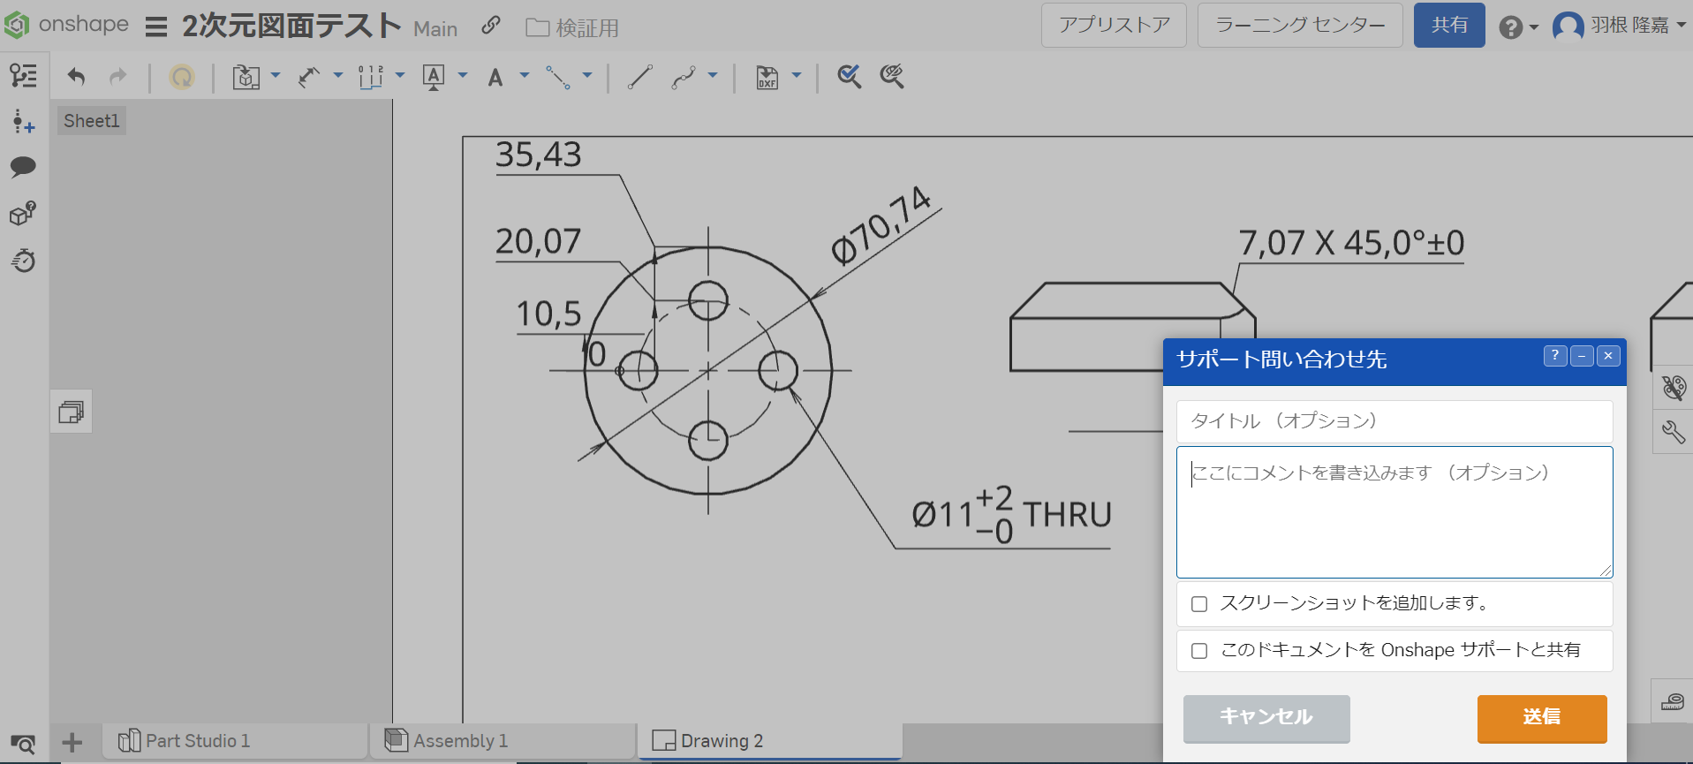The height and width of the screenshot is (764, 1693).
Task: Expand the Text tool dropdown arrow
Action: (x=525, y=76)
